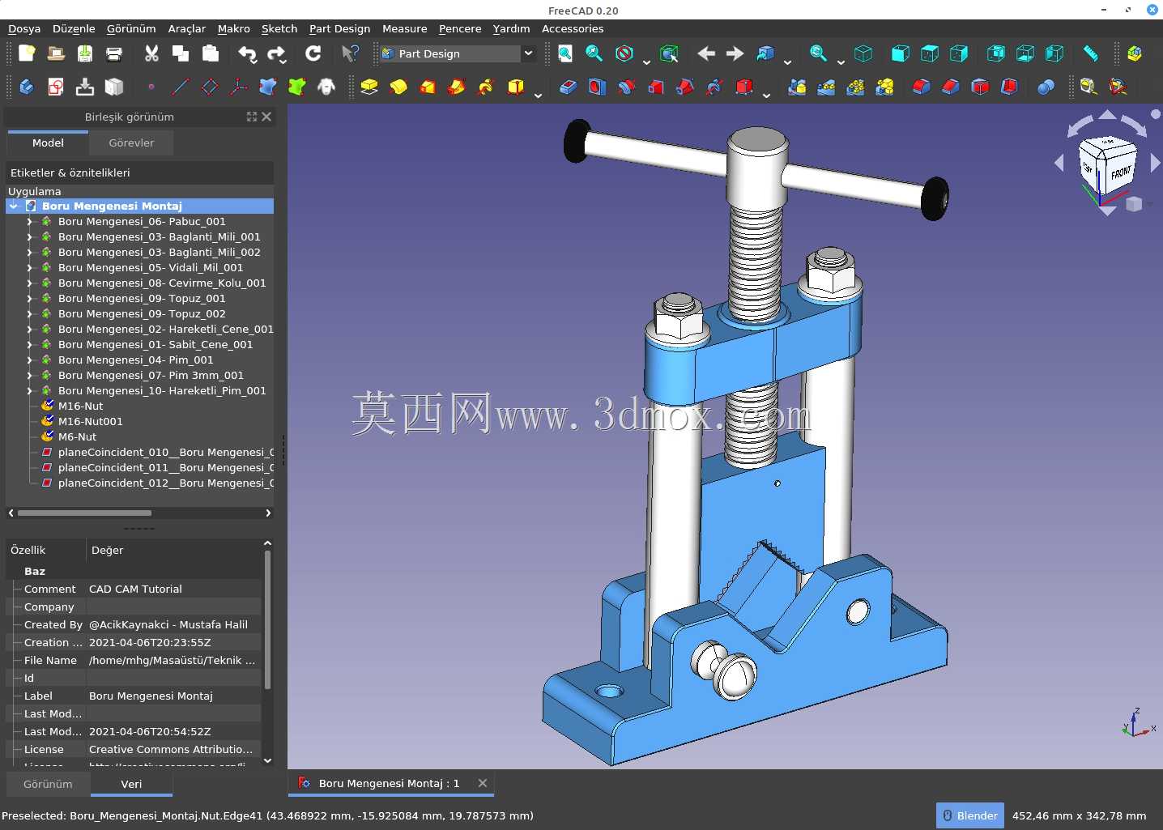Open the Part Design workbench selector
1163x830 pixels.
pyautogui.click(x=458, y=53)
